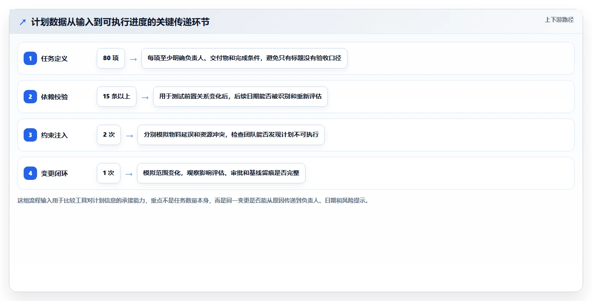Click the '1 次' value chip
Image resolution: width=592 pixels, height=301 pixels.
point(108,173)
